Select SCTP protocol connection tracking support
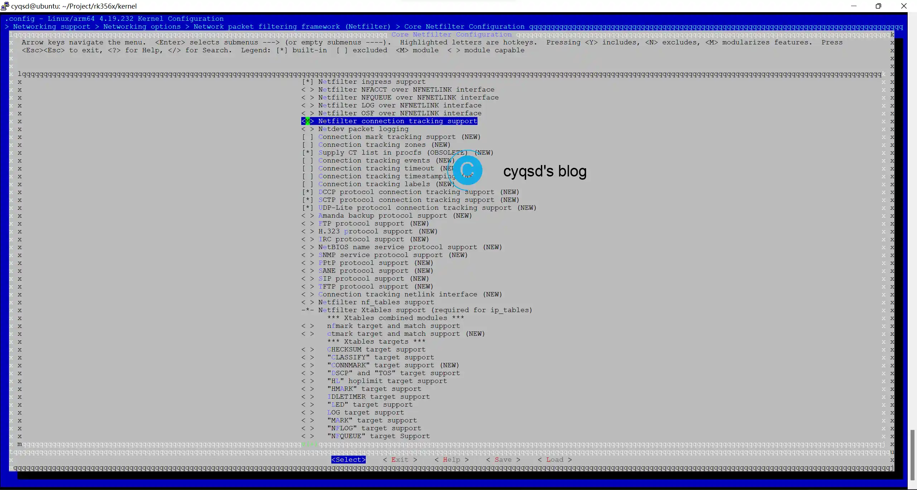This screenshot has width=917, height=490. coord(411,200)
